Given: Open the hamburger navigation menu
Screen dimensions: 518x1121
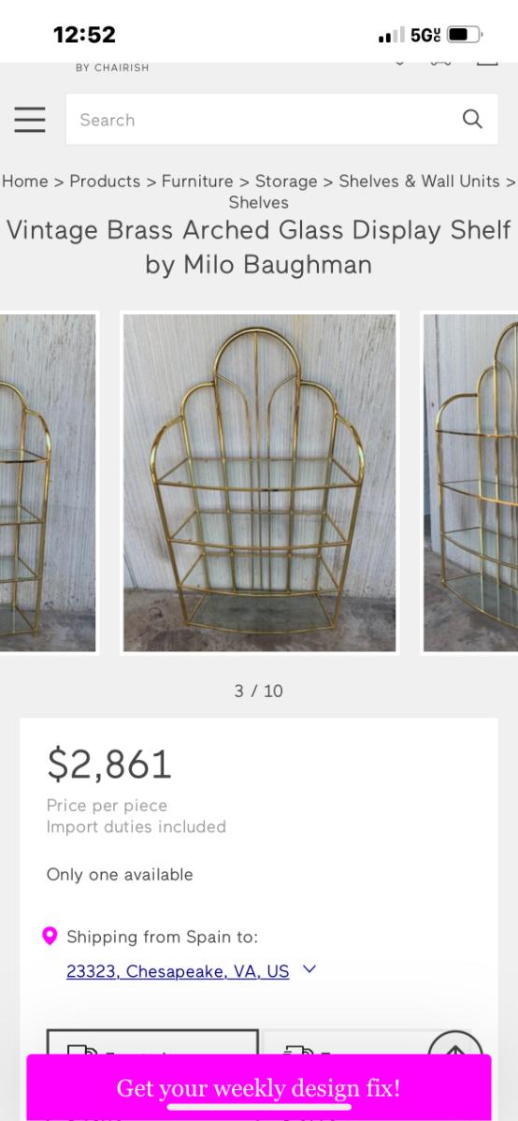Looking at the screenshot, I should (30, 120).
